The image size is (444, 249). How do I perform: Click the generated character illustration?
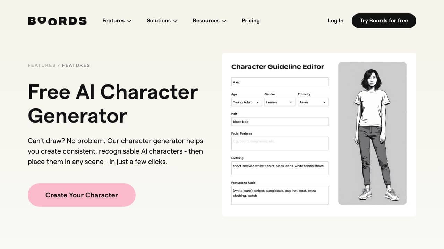[372, 133]
